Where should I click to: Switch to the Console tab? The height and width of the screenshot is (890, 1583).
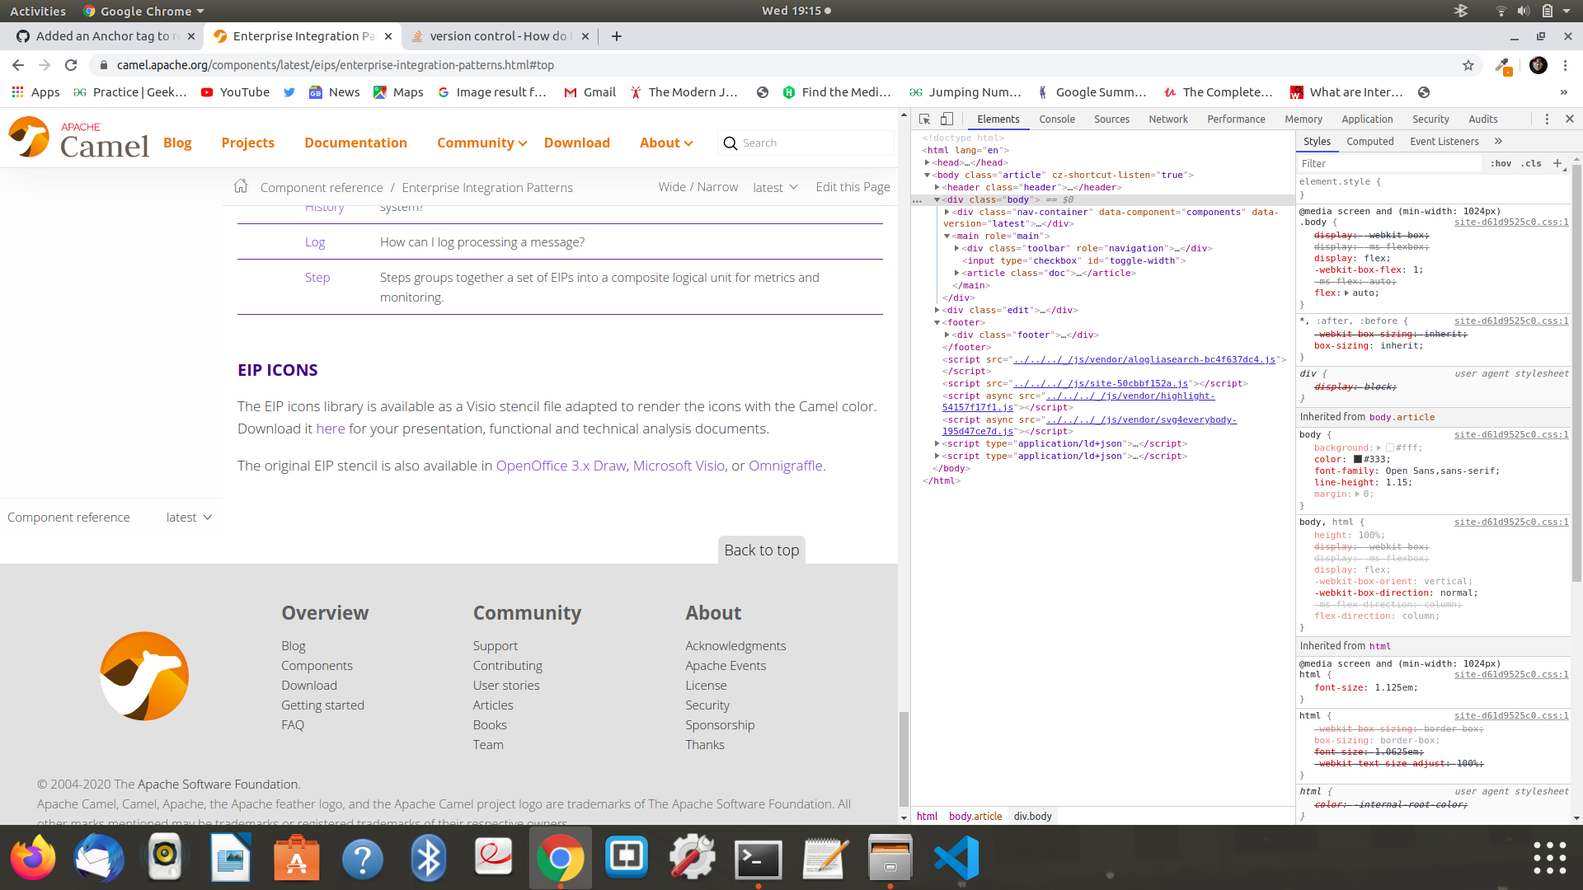click(1057, 119)
